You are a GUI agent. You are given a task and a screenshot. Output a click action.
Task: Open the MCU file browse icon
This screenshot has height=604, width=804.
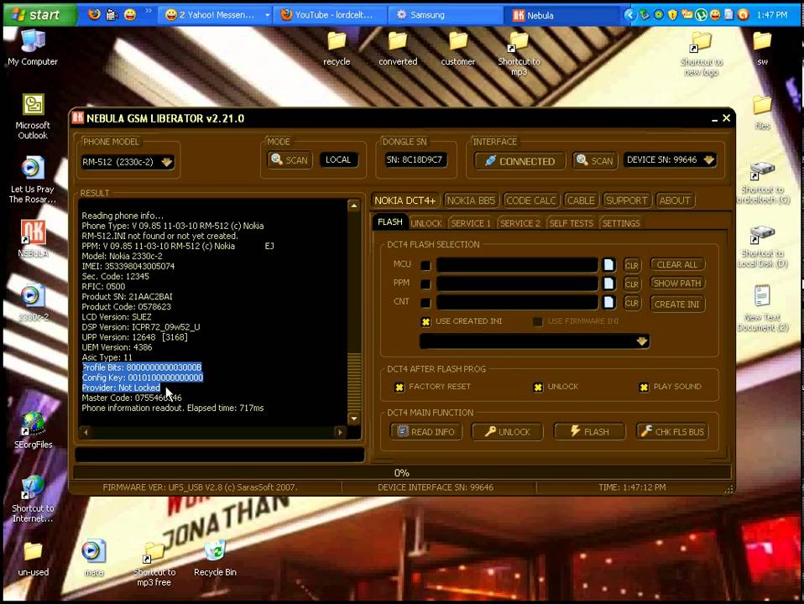[x=608, y=264]
